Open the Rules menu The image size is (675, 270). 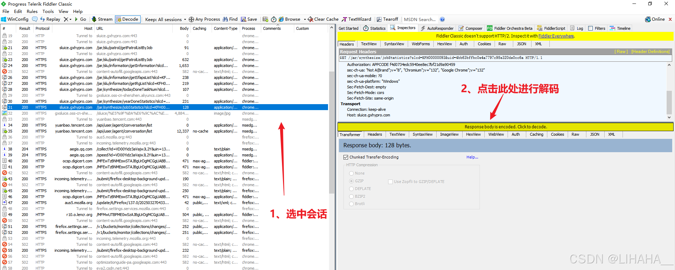pos(32,11)
